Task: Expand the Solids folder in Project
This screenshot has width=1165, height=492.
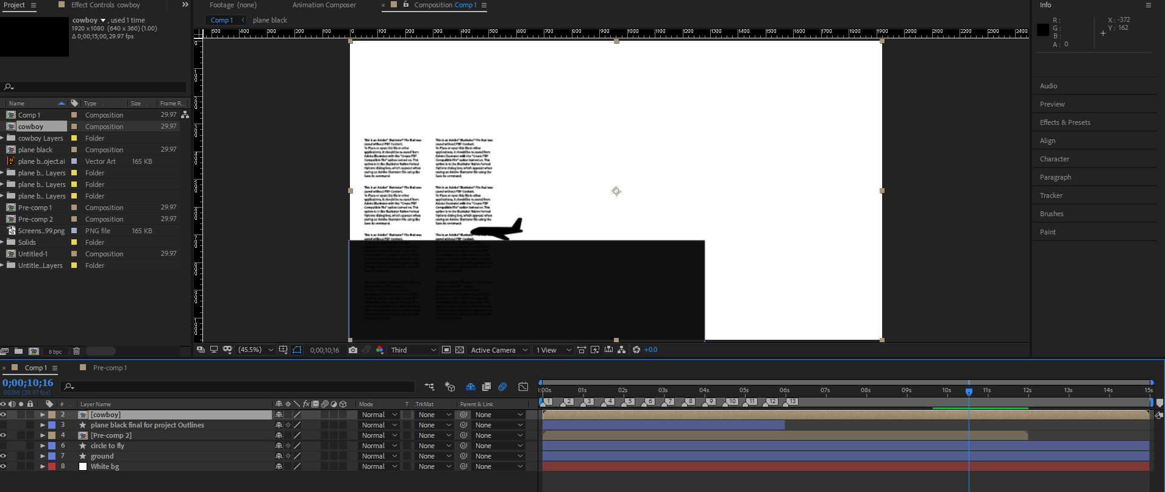Action: coord(2,242)
